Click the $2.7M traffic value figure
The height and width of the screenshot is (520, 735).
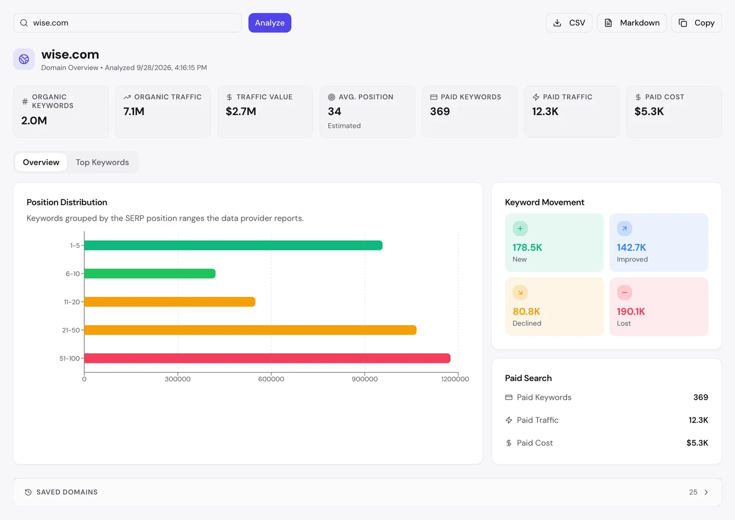pyautogui.click(x=241, y=112)
